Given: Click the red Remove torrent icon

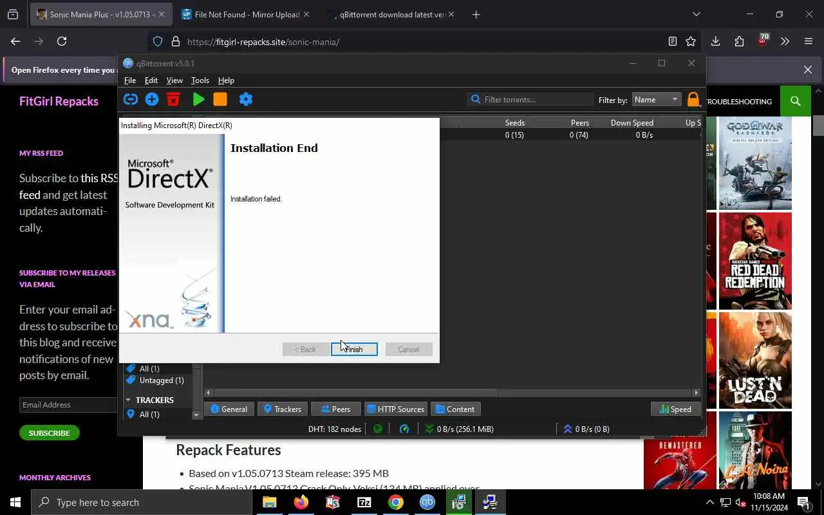Looking at the screenshot, I should 173,99.
